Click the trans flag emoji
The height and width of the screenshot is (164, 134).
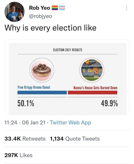point(62,8)
